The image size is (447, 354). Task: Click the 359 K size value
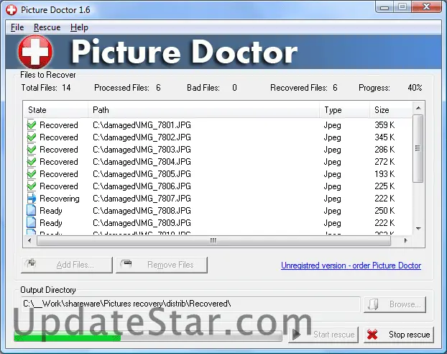[x=384, y=125]
